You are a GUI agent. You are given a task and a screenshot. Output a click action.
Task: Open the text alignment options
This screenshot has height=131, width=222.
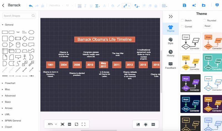97,6
